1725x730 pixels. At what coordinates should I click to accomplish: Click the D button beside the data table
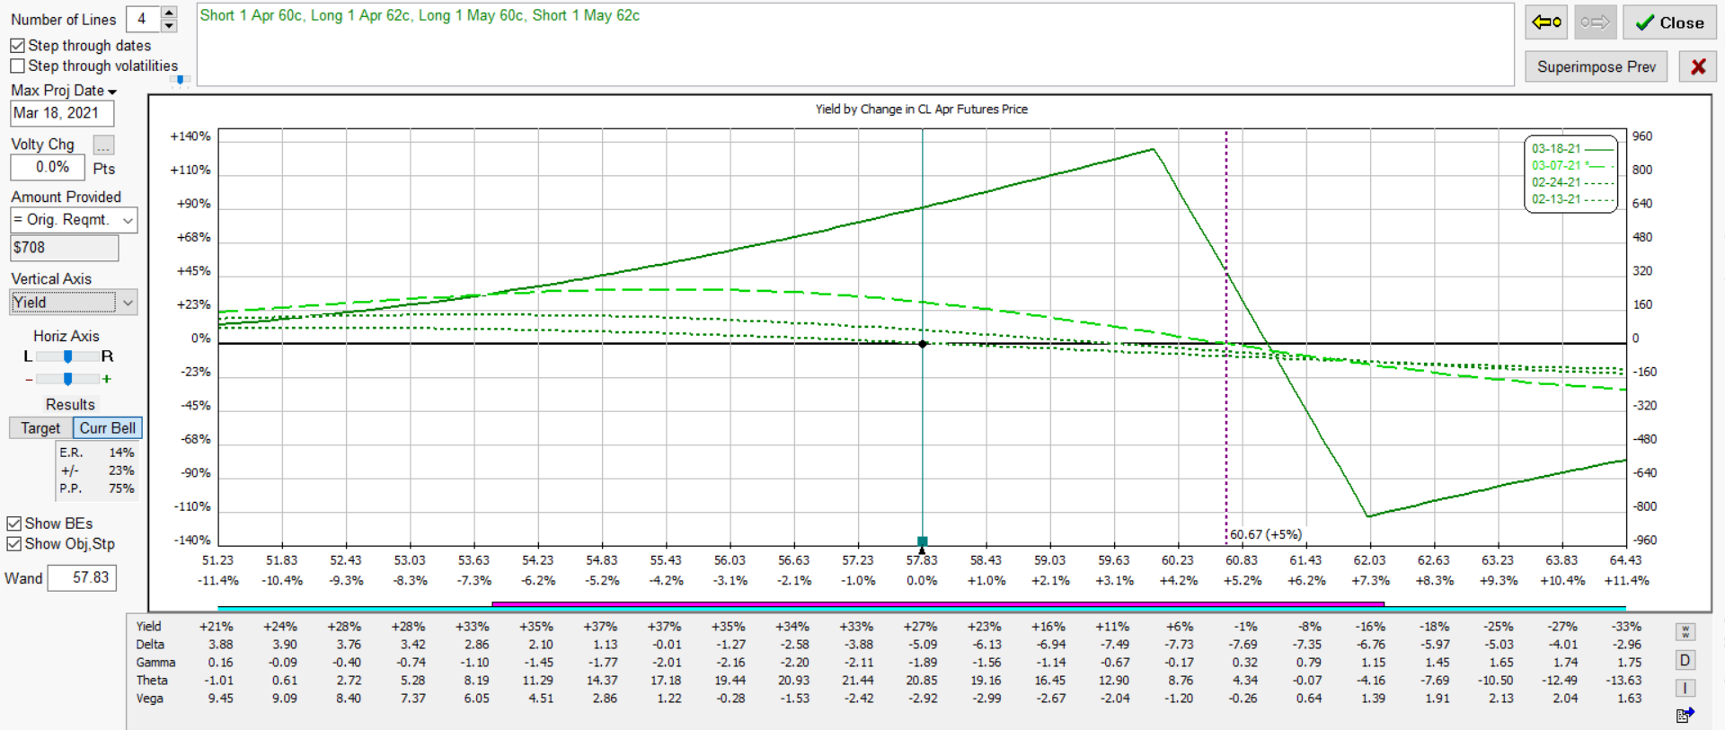(1685, 661)
